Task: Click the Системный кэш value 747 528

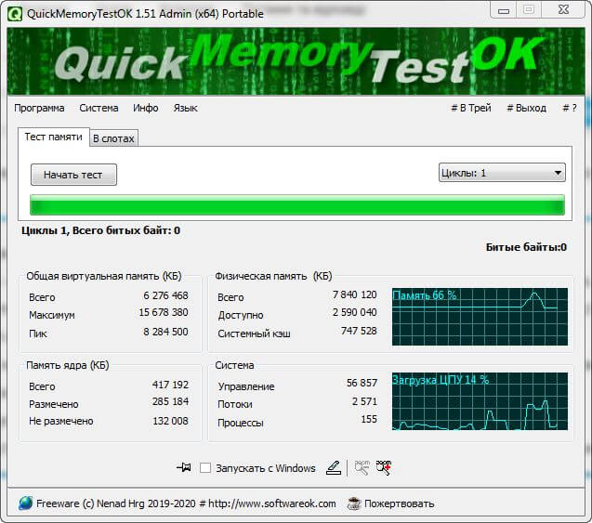Action: point(359,331)
